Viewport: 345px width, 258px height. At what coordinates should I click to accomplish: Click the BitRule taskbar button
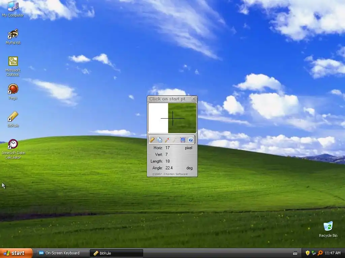[116, 253]
